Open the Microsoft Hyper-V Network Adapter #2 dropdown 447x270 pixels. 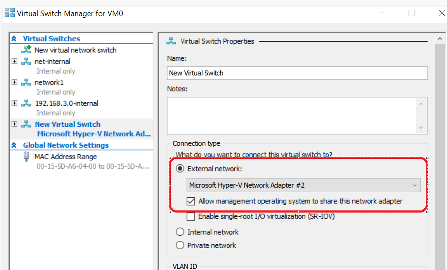[x=304, y=185]
